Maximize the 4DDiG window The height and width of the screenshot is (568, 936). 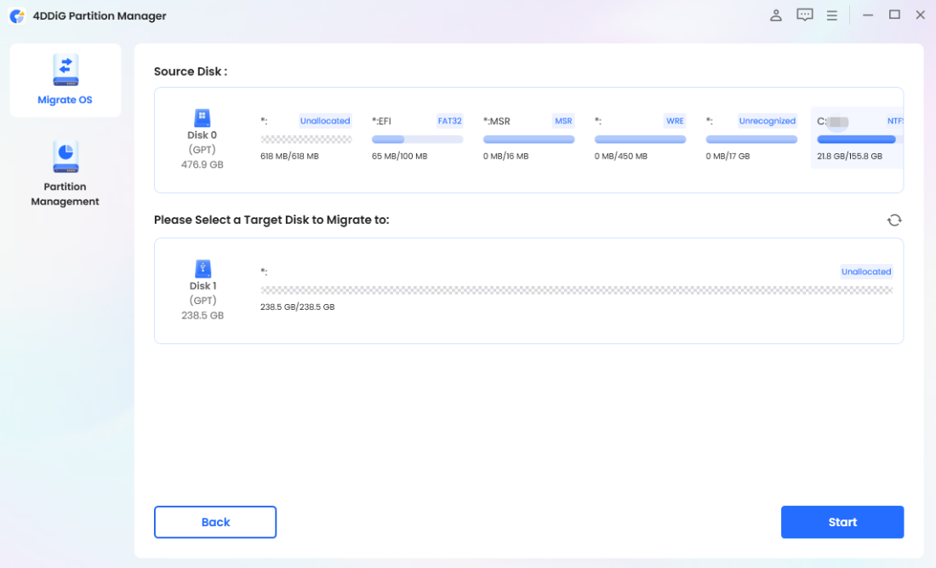[894, 15]
